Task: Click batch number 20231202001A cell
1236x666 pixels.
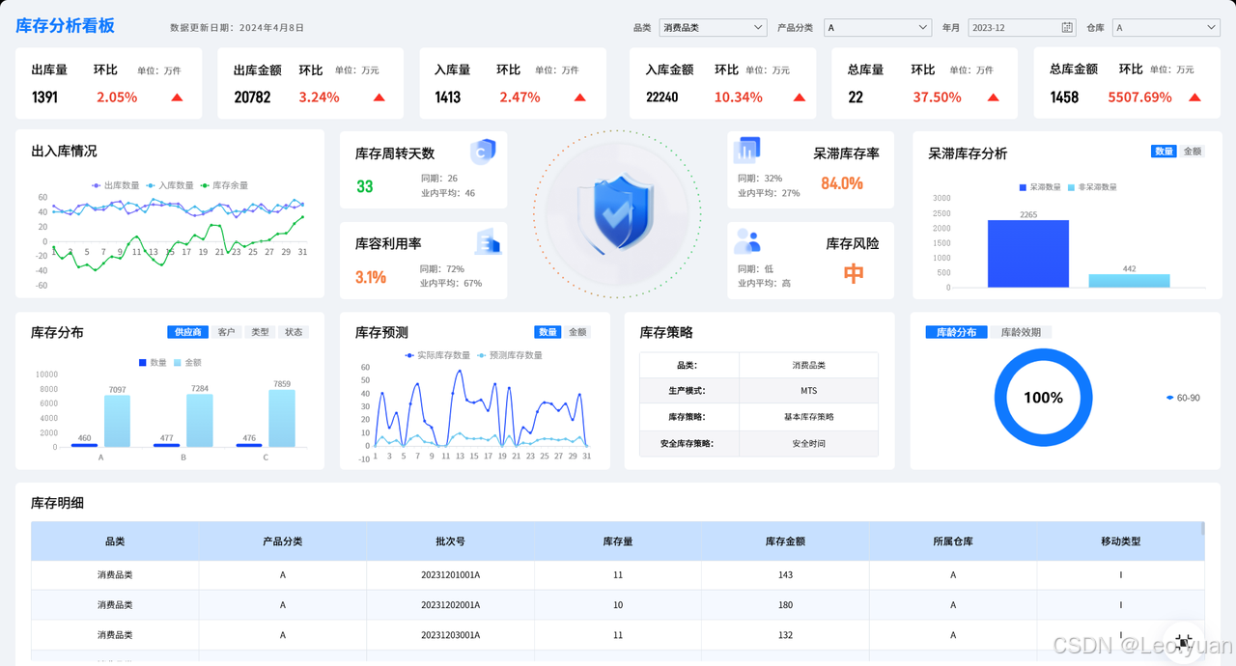Action: (x=450, y=605)
